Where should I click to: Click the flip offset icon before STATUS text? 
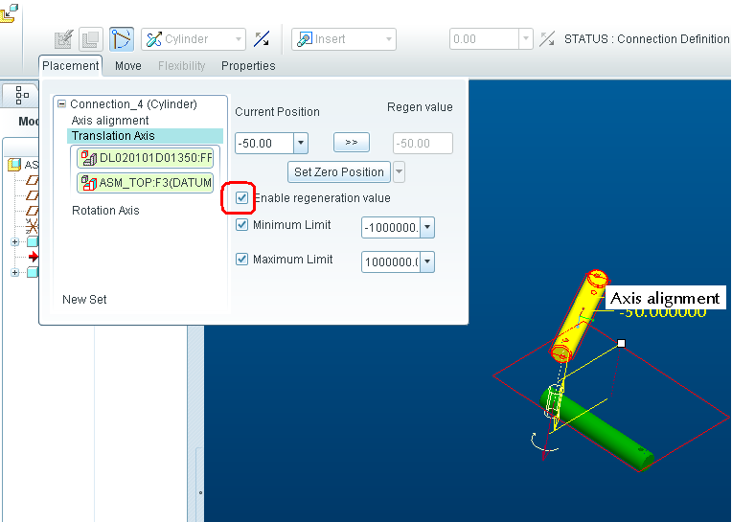tap(547, 39)
